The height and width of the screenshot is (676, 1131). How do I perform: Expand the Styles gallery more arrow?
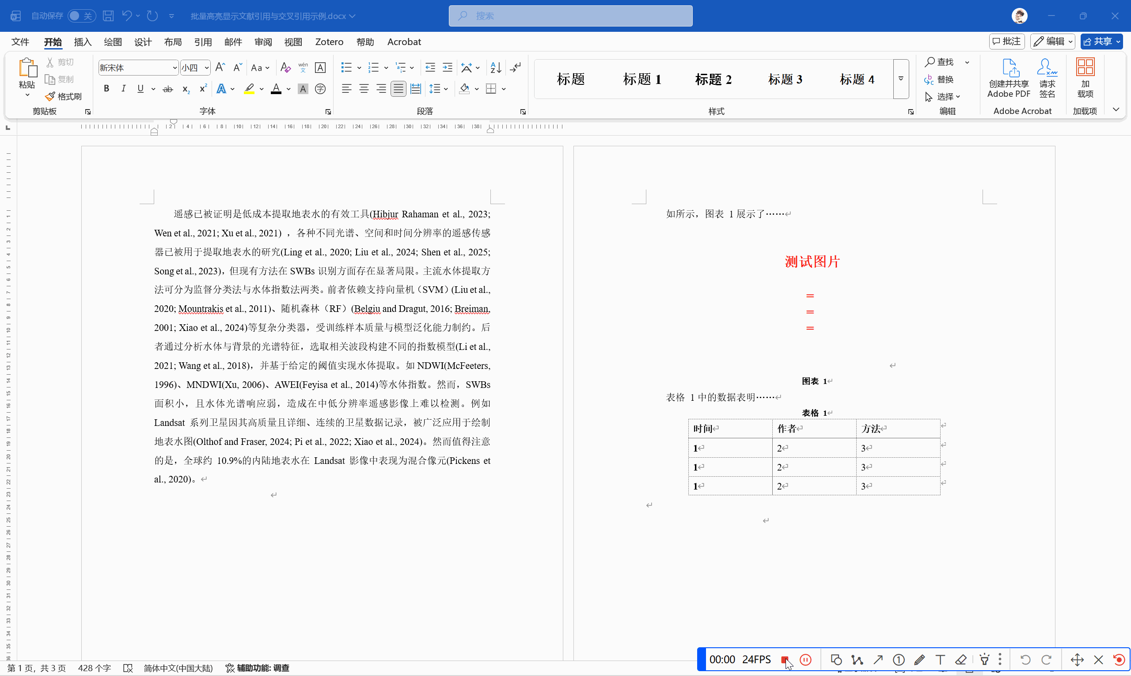point(900,79)
